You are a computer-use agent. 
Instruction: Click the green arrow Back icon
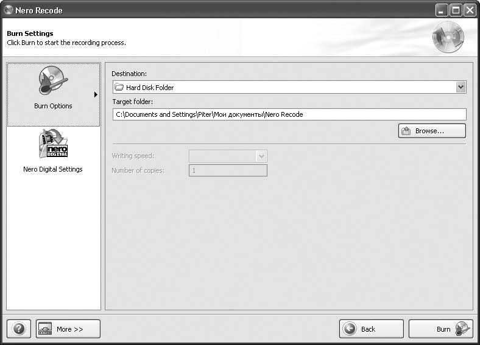click(350, 329)
